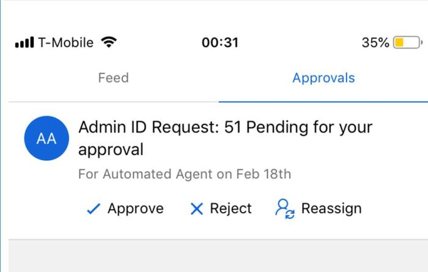
Task: Tap the Wi-Fi status icon
Action: tap(109, 43)
